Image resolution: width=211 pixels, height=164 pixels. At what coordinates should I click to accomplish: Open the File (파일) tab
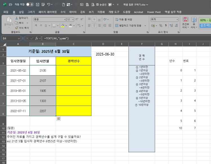coord(6,12)
